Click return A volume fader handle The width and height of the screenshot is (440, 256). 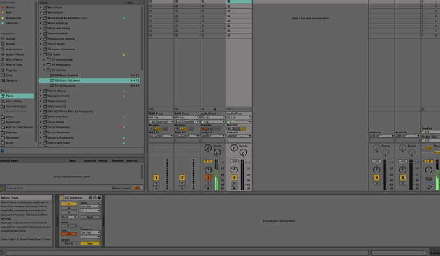[x=388, y=162]
